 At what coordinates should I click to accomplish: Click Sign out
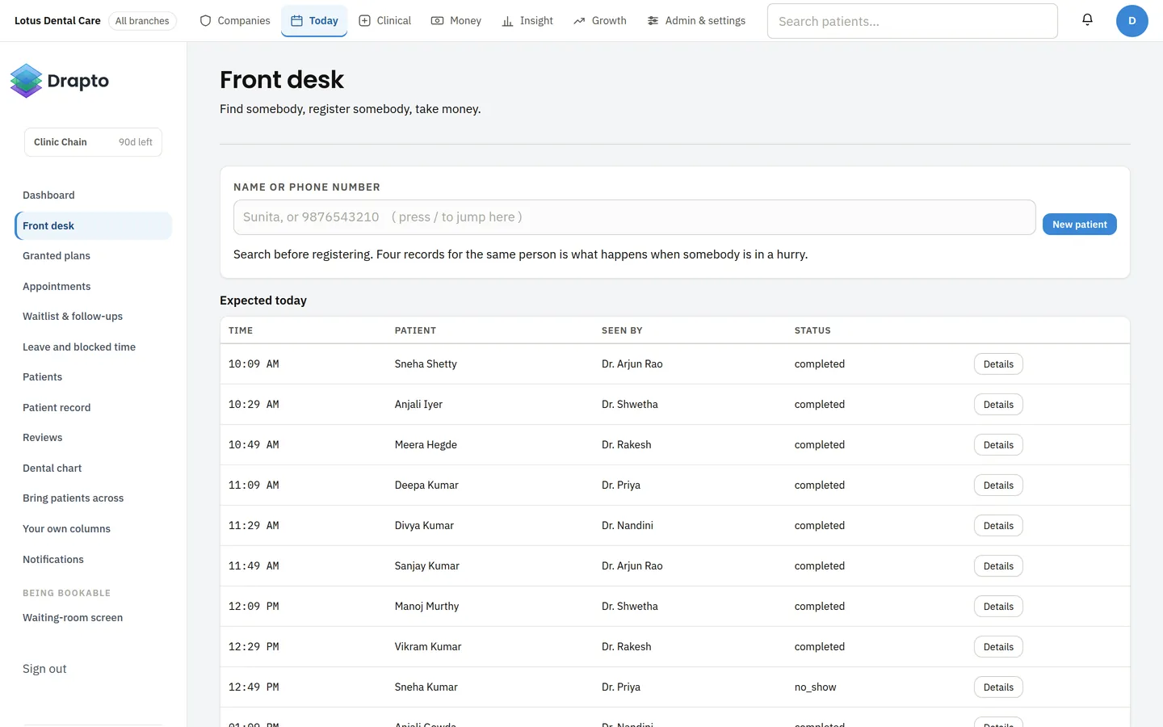tap(44, 669)
